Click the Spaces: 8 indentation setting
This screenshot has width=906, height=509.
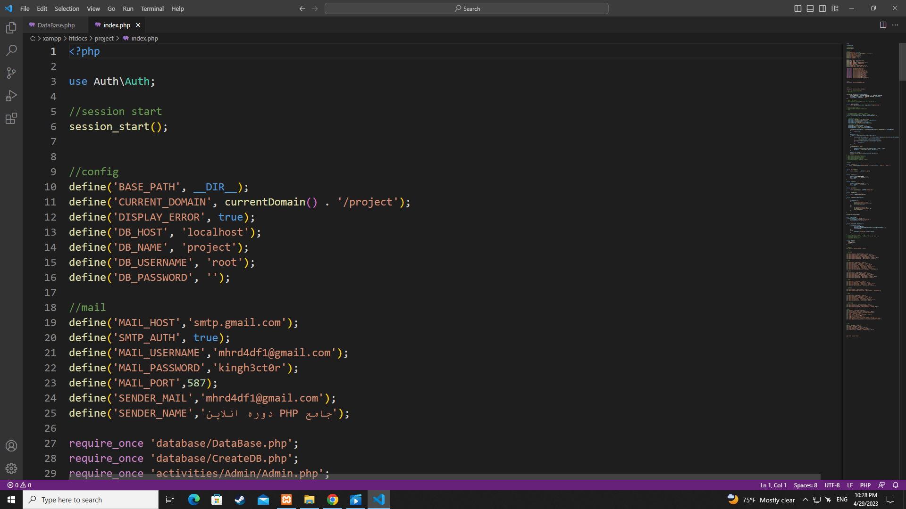point(805,485)
